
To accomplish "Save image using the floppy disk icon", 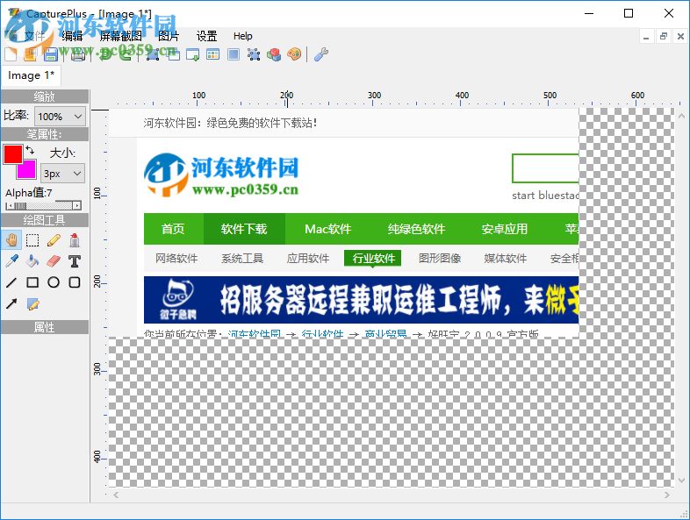I will tap(51, 54).
